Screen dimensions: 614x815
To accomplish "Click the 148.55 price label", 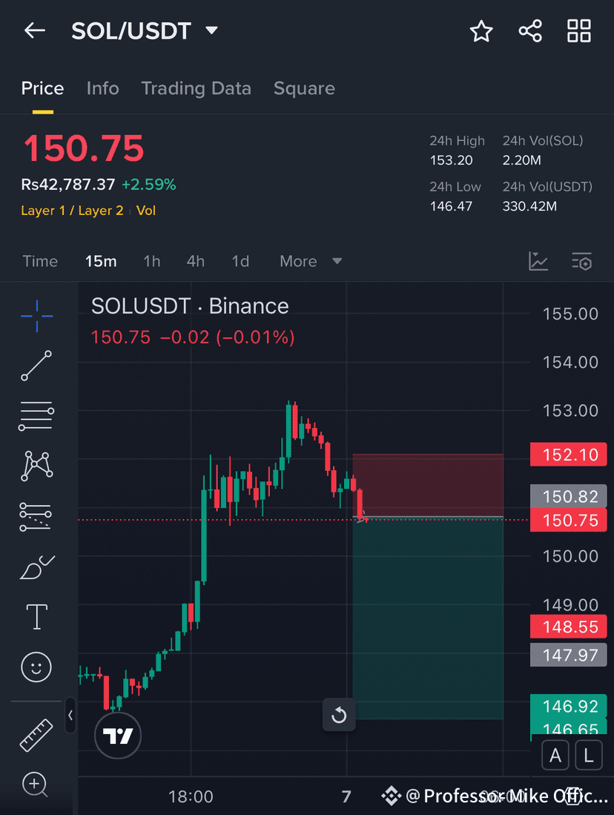I will (x=568, y=627).
